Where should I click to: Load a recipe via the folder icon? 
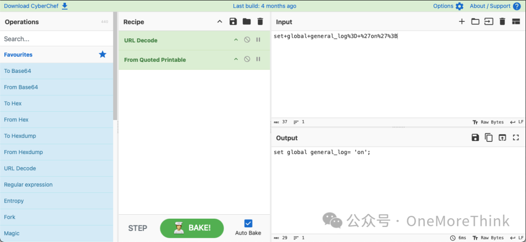[246, 22]
